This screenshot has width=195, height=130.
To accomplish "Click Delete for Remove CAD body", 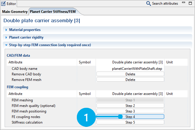I will 130,74.
